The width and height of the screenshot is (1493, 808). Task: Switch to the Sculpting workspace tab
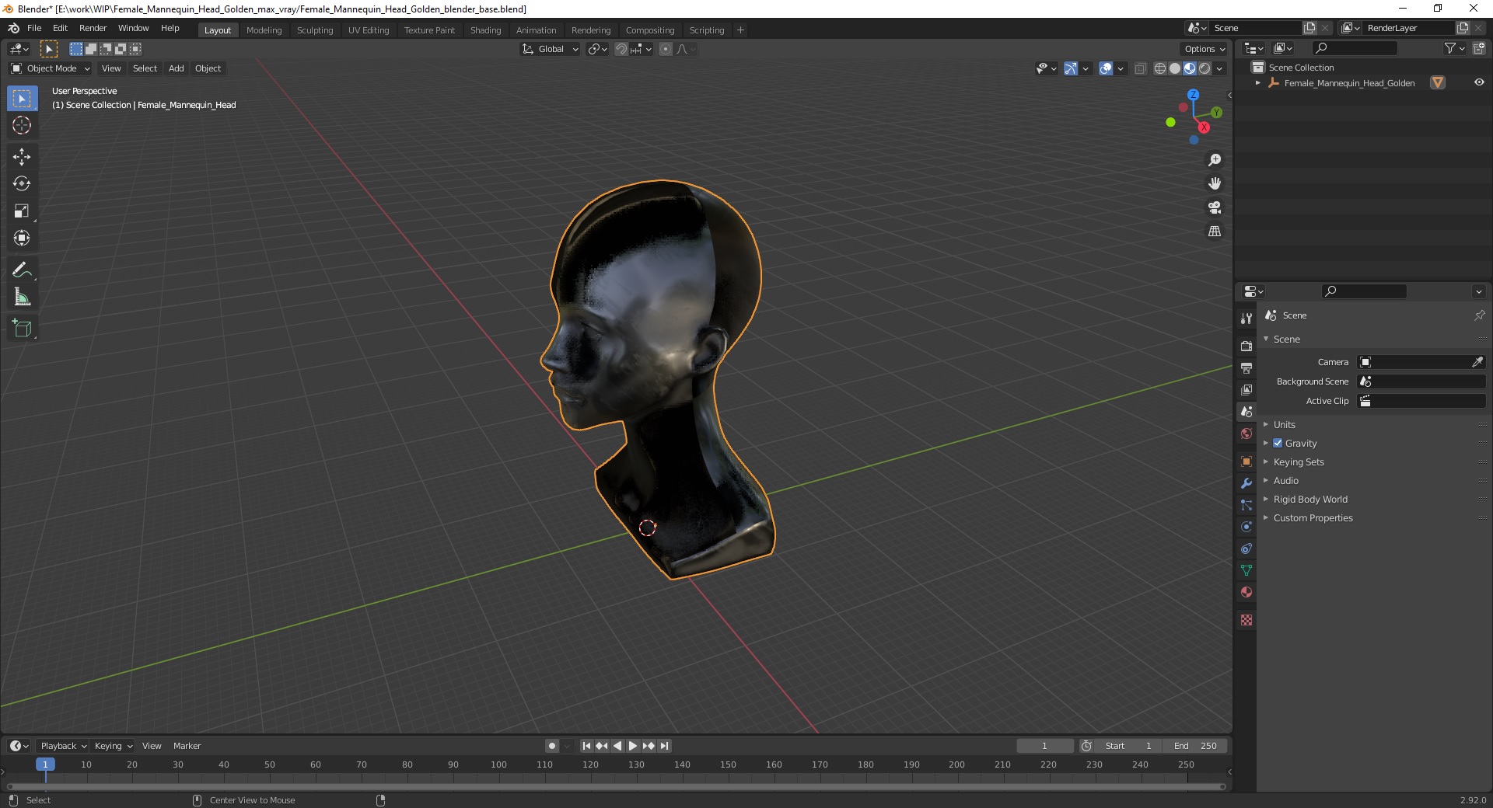point(315,30)
